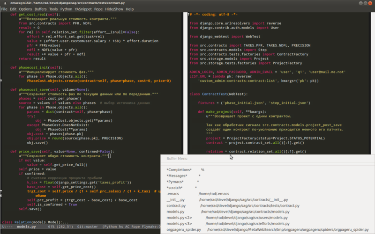Click the U:--- status in mode line
This screenshot has width=375, height=234.
pyautogui.click(x=7, y=227)
